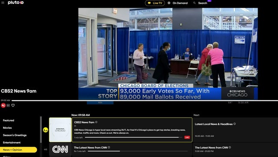Select the current CNN program card
Viewport: 278px width, 157px height.
tap(132, 150)
